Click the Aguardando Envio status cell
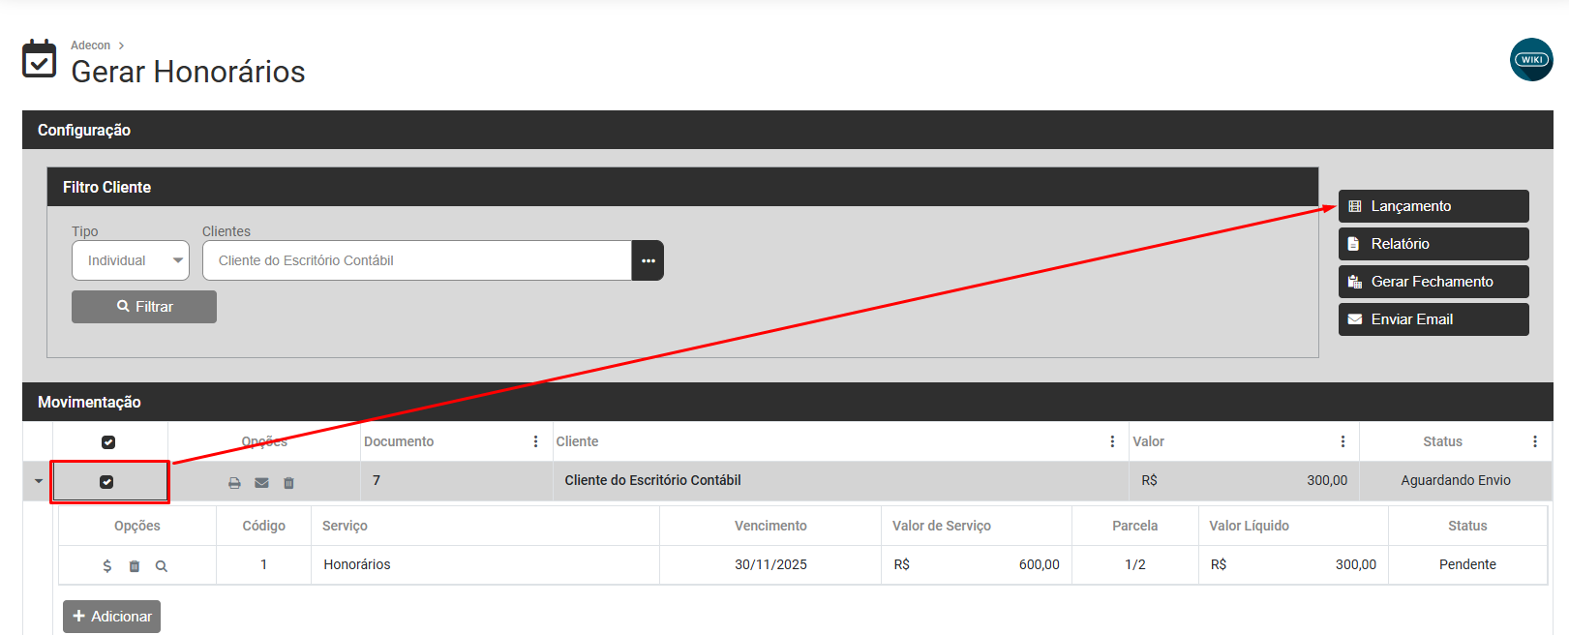 (x=1456, y=480)
